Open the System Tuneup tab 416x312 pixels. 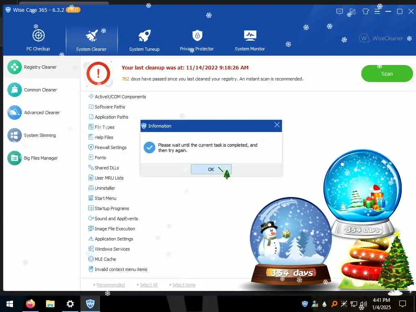pos(144,40)
